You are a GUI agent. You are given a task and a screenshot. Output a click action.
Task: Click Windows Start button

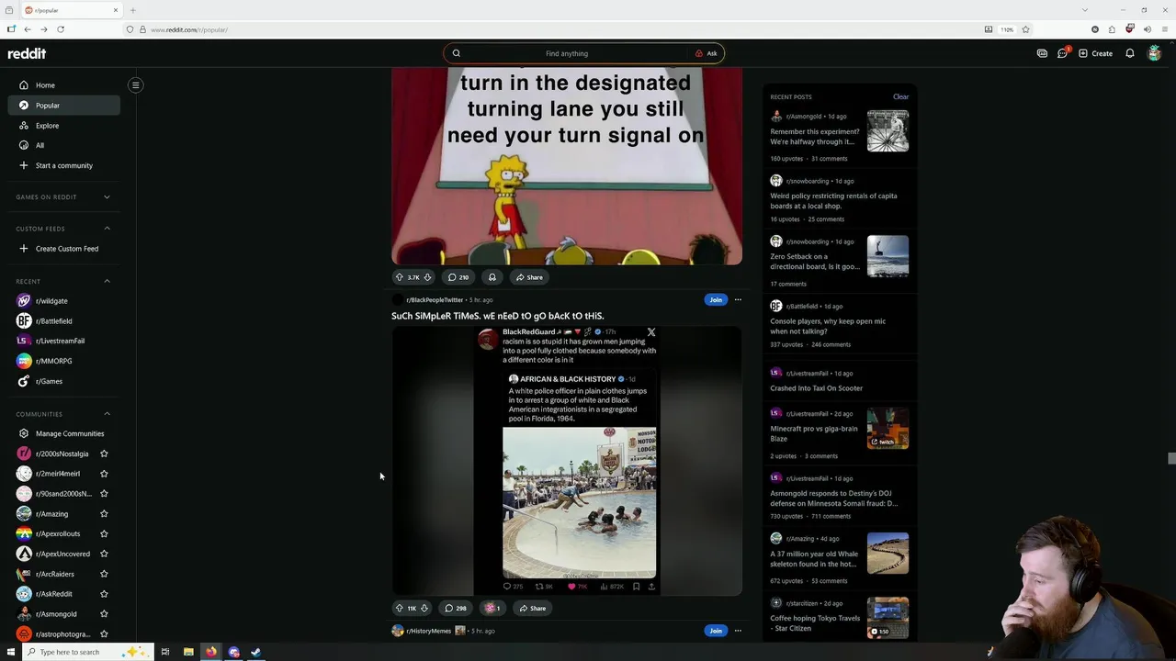pos(11,652)
